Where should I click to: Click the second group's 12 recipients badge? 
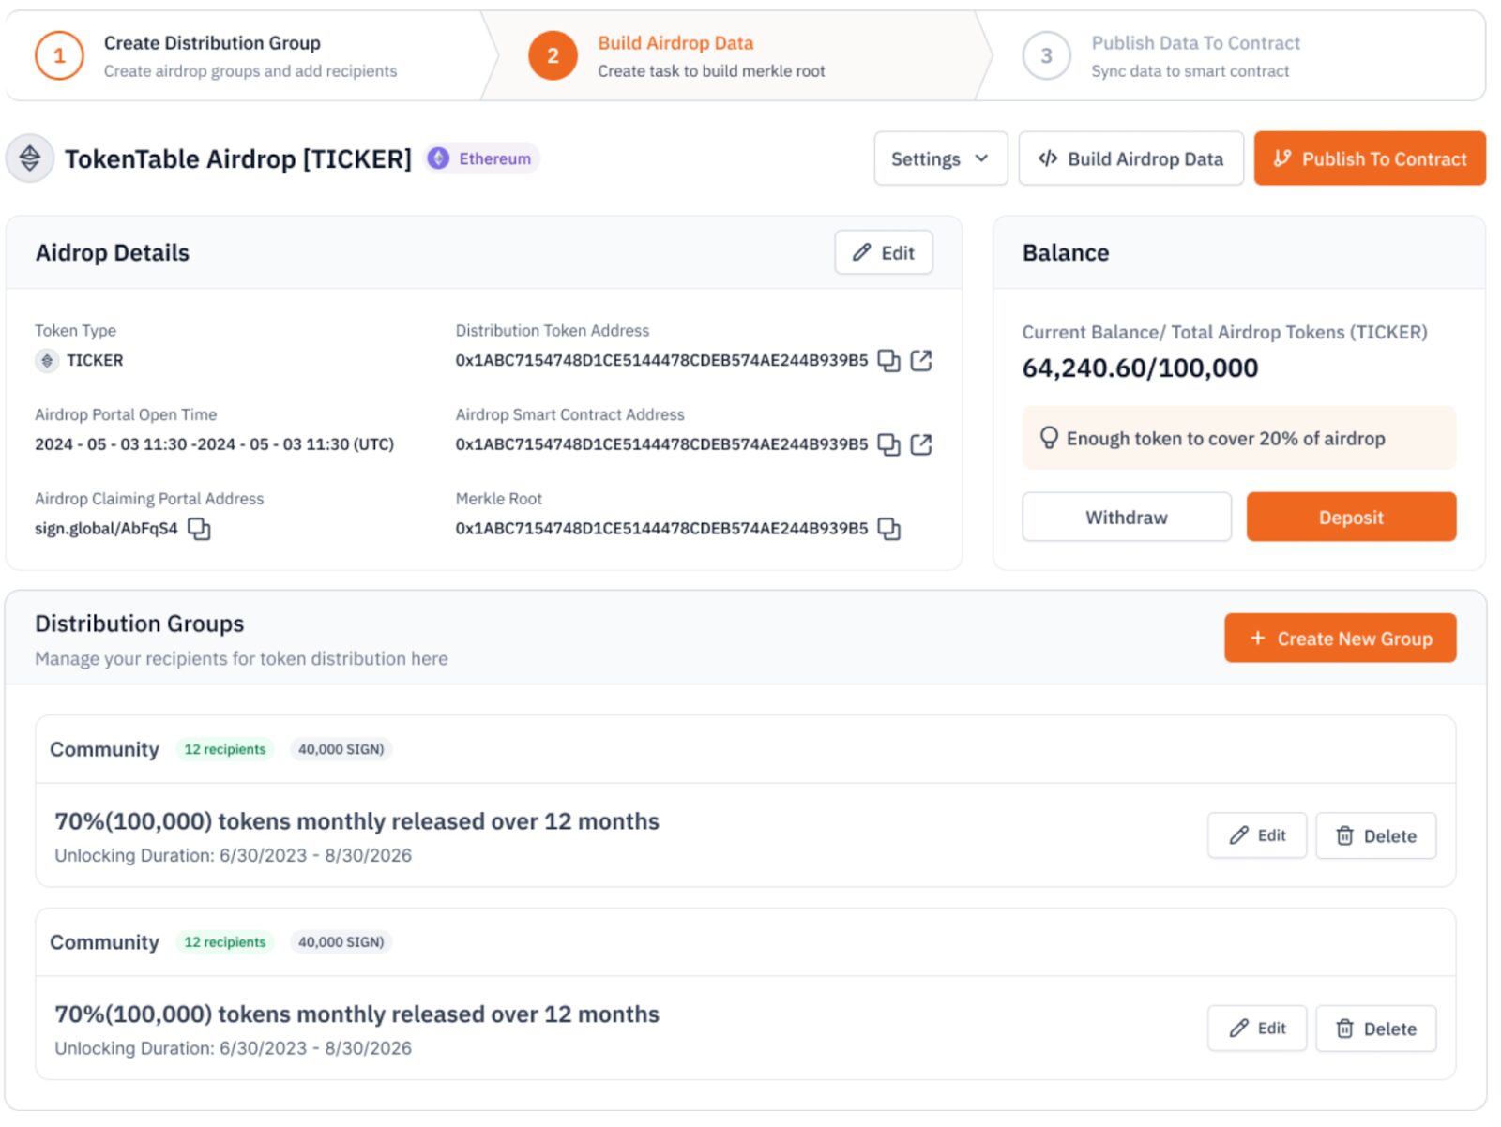point(225,942)
